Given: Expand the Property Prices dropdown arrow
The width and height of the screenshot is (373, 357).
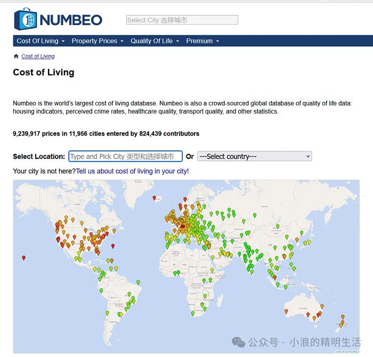Looking at the screenshot, I should click(x=122, y=41).
